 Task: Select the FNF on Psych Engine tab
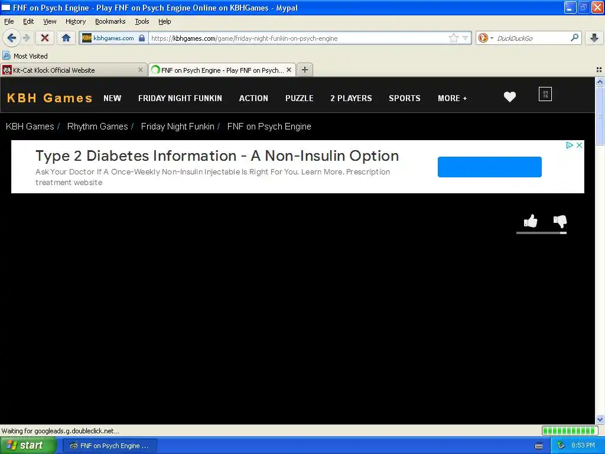point(222,70)
